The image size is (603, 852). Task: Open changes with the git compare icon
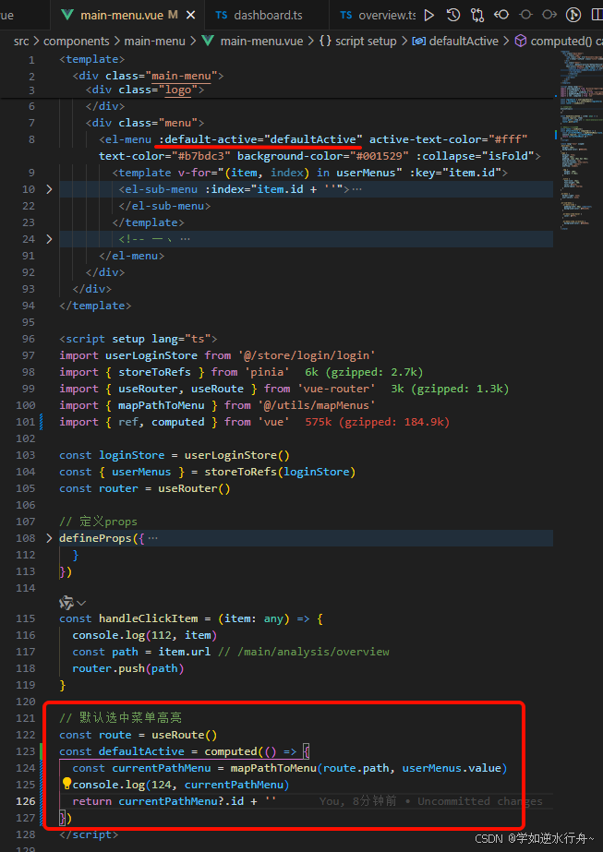click(x=477, y=15)
